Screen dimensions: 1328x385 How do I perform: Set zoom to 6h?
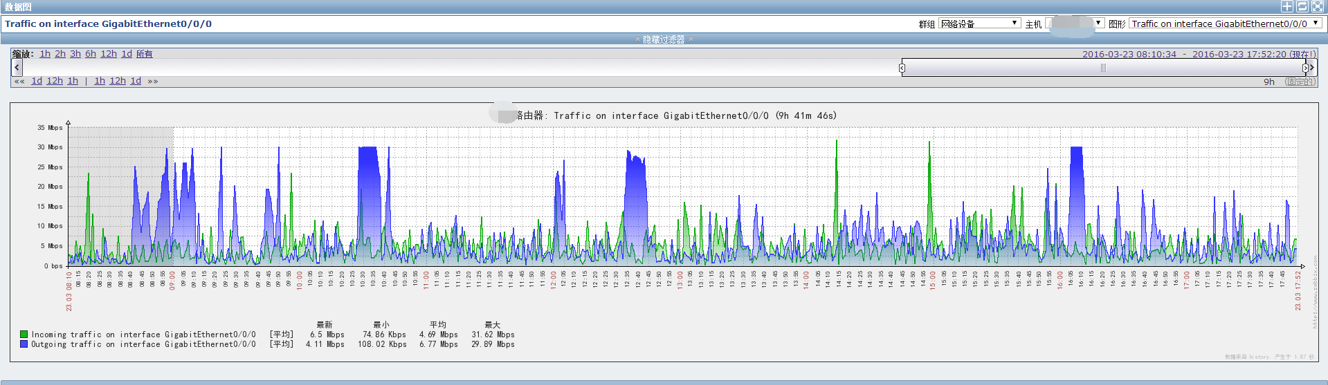pyautogui.click(x=91, y=54)
